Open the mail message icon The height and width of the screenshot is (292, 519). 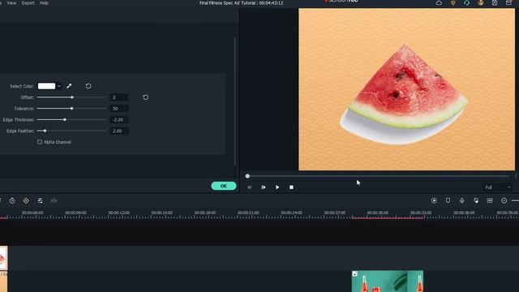click(x=508, y=3)
